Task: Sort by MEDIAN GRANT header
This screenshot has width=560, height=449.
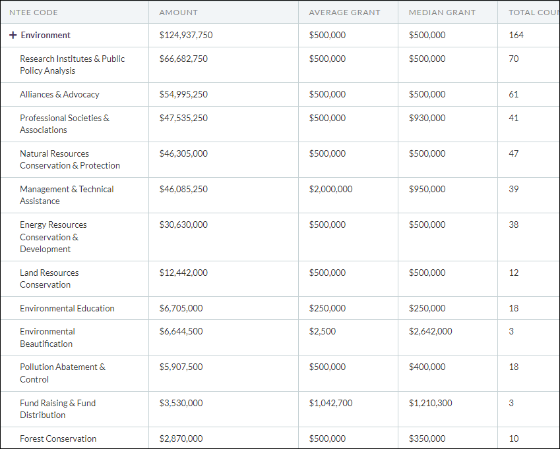Action: [x=442, y=12]
